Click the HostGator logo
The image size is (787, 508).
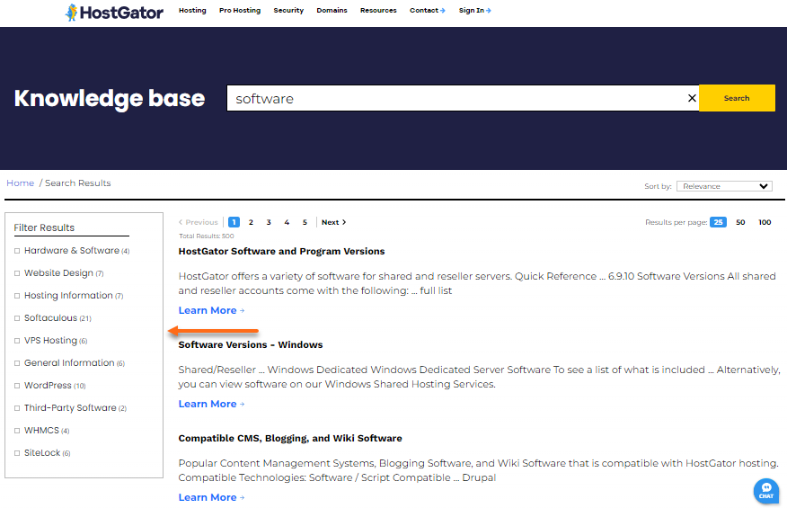pos(114,12)
